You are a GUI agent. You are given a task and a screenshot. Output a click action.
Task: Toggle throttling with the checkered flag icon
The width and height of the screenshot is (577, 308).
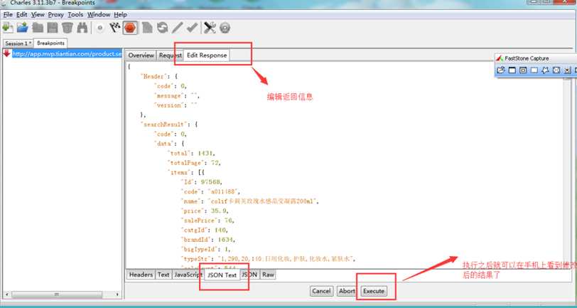click(115, 28)
